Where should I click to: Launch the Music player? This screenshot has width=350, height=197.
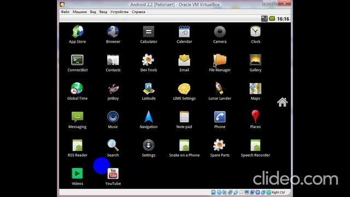click(x=113, y=119)
